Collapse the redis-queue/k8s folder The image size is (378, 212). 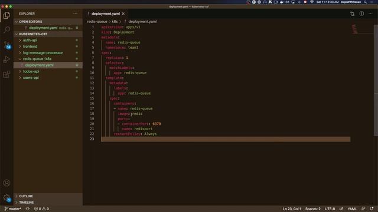(x=48, y=59)
